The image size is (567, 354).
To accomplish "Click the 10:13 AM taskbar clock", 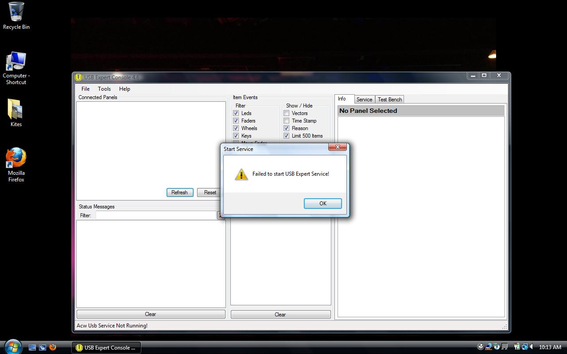I will 550,347.
